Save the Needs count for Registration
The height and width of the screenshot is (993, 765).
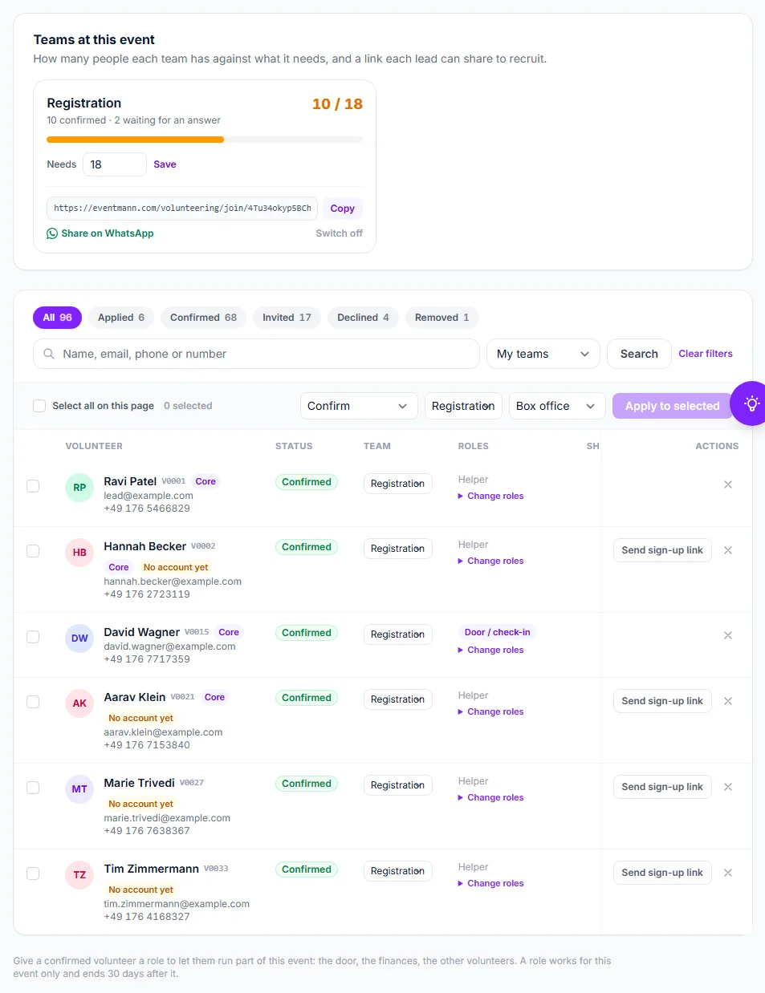pos(165,164)
